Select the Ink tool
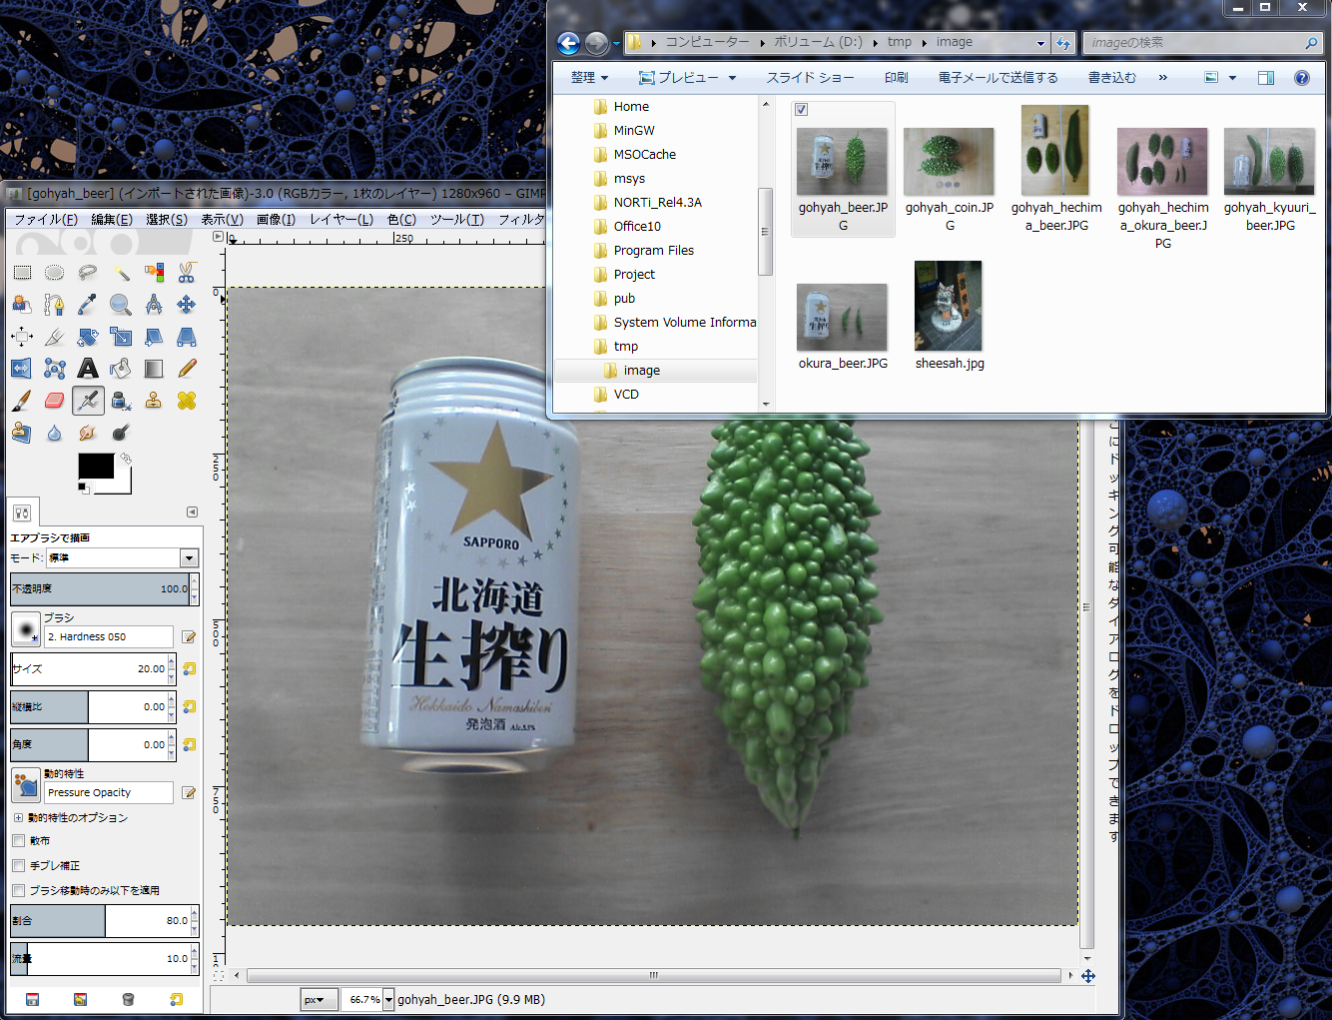The image size is (1332, 1020). [x=121, y=401]
